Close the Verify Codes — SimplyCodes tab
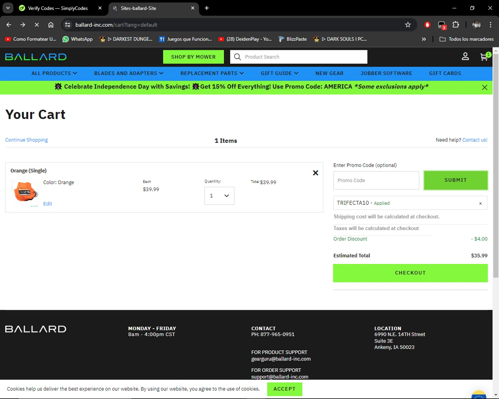Image resolution: width=499 pixels, height=399 pixels. click(100, 8)
